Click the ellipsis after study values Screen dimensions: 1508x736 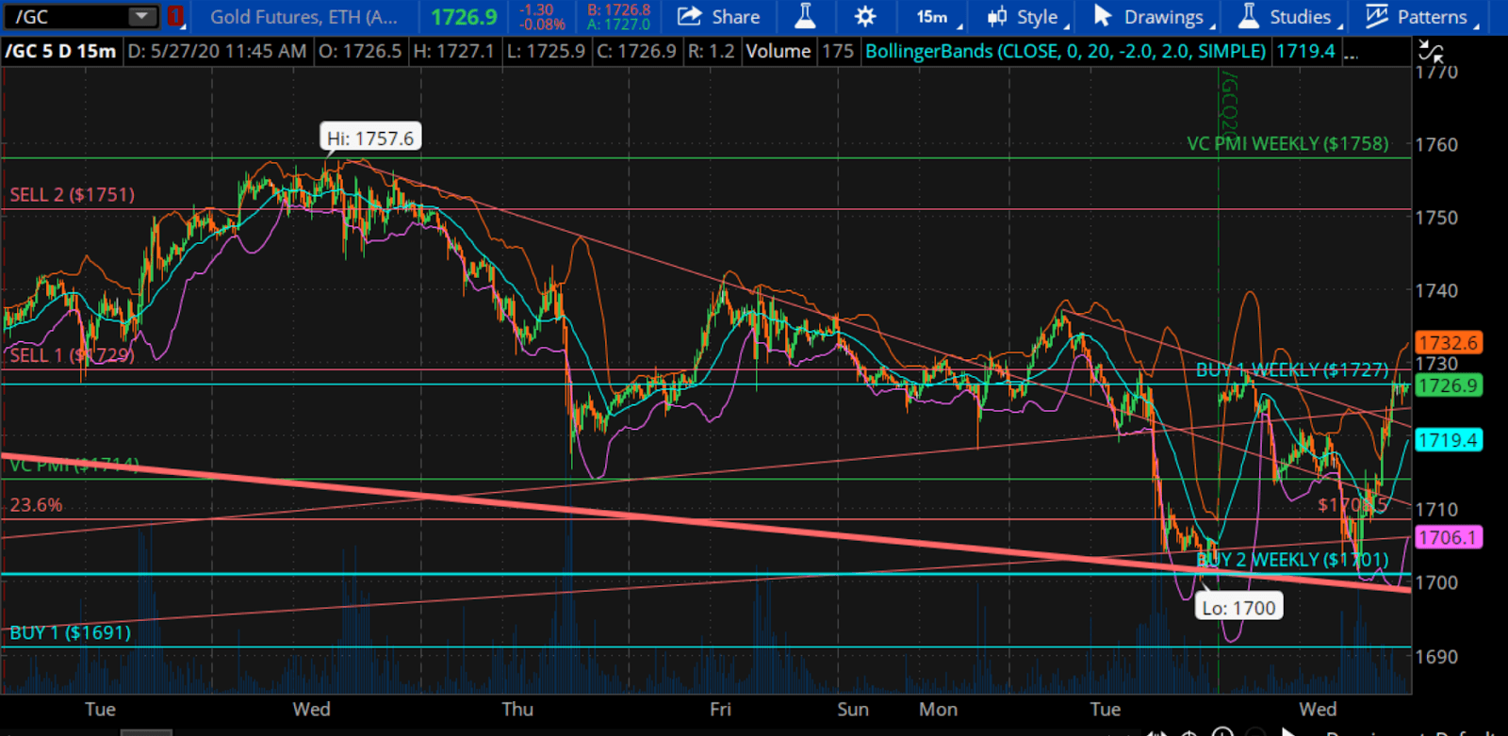point(1351,52)
